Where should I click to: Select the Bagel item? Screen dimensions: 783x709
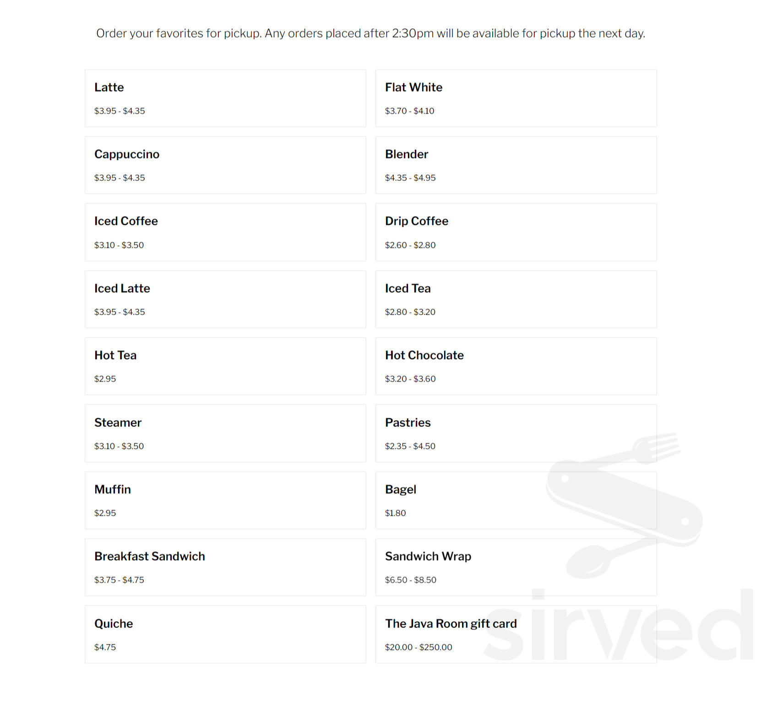(x=516, y=501)
